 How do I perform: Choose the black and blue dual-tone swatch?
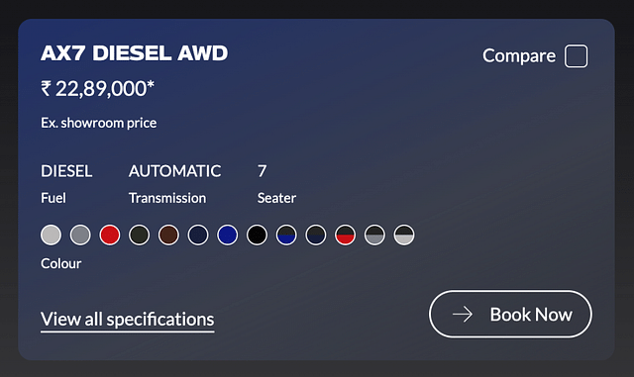point(286,235)
